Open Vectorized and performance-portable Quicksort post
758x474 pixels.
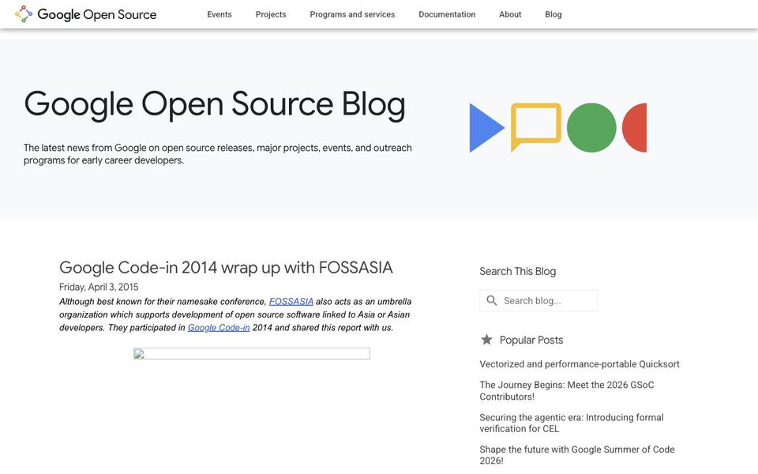(x=580, y=364)
